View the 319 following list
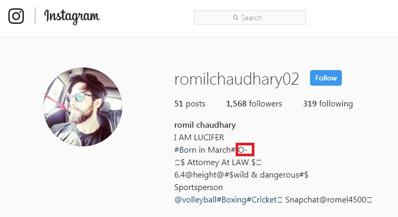This screenshot has height=217, width=398. tap(328, 104)
